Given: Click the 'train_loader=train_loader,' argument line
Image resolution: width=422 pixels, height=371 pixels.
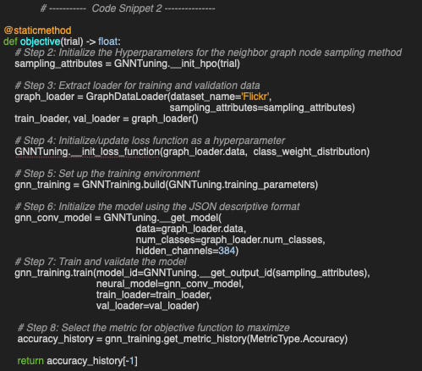Looking at the screenshot, I should pyautogui.click(x=154, y=295).
